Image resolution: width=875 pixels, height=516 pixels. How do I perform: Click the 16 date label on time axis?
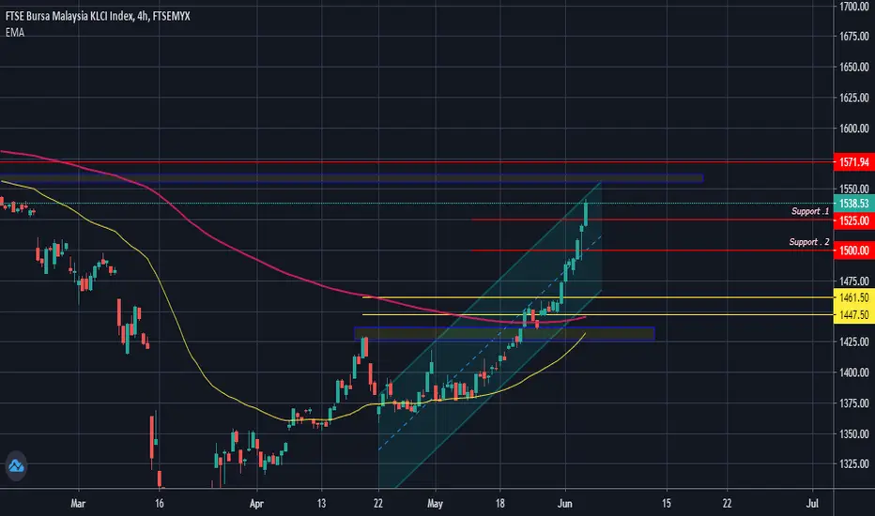pyautogui.click(x=160, y=504)
